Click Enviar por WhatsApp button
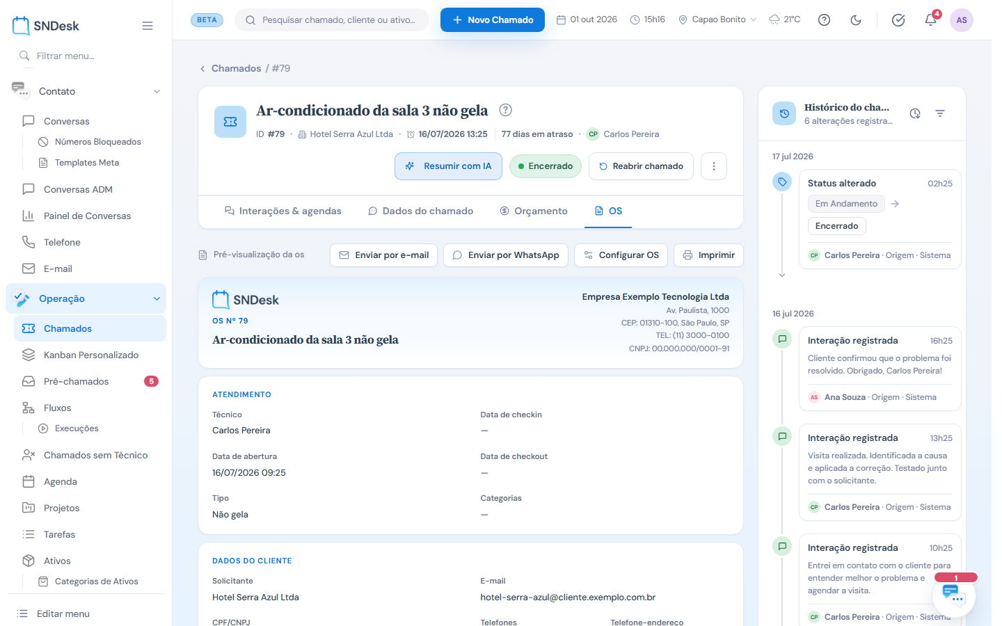The image size is (1002, 626). pos(506,255)
